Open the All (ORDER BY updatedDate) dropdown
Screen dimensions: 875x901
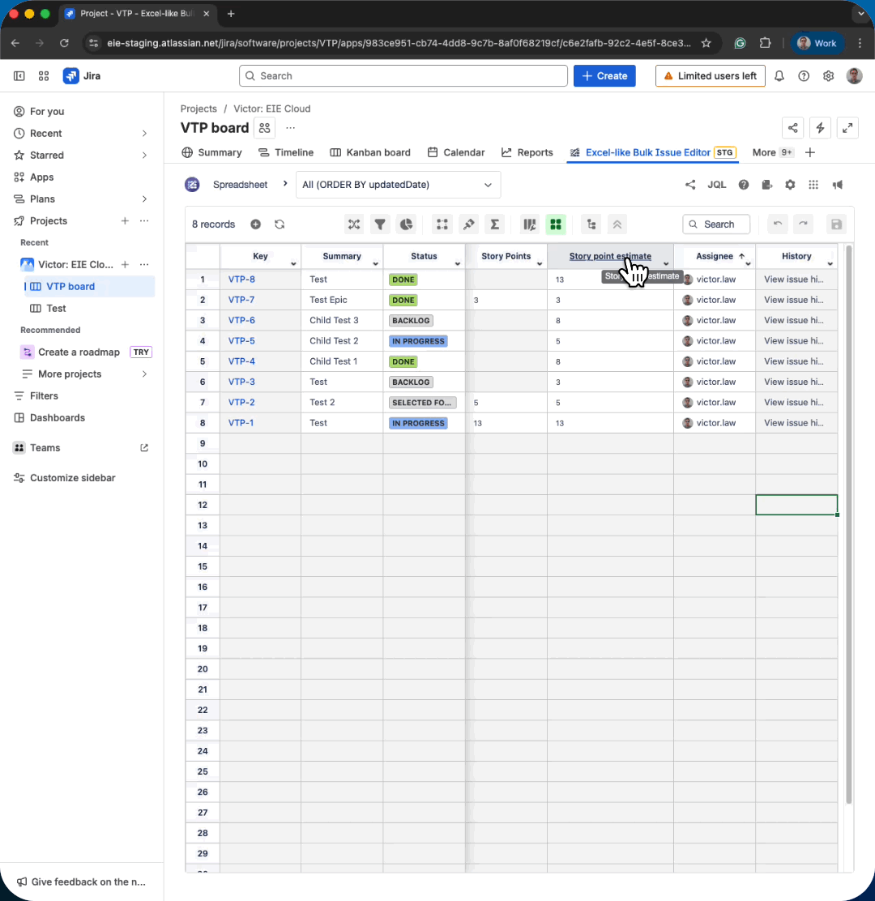coord(398,185)
